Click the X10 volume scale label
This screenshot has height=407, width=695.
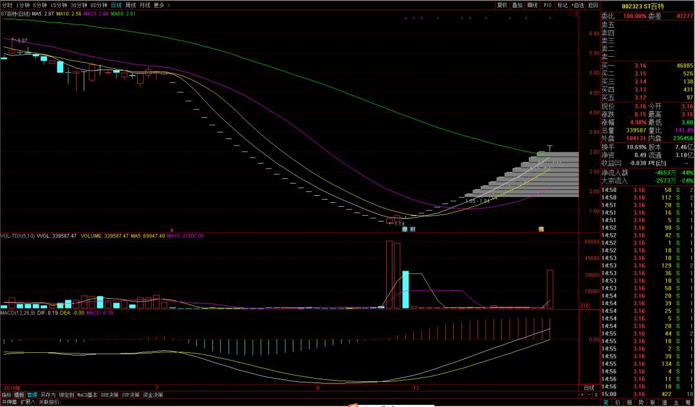coord(584,306)
